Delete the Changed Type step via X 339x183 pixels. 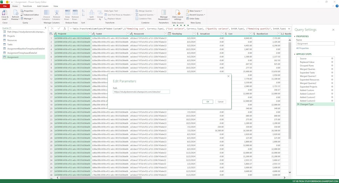tap(298, 104)
